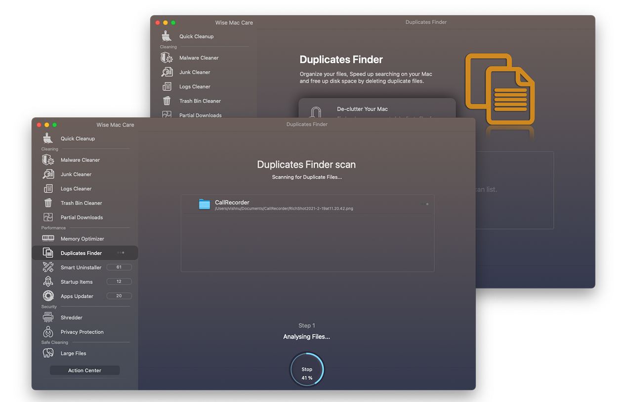Click the Startup Items 12 count badge
The image size is (620, 402).
click(x=119, y=281)
